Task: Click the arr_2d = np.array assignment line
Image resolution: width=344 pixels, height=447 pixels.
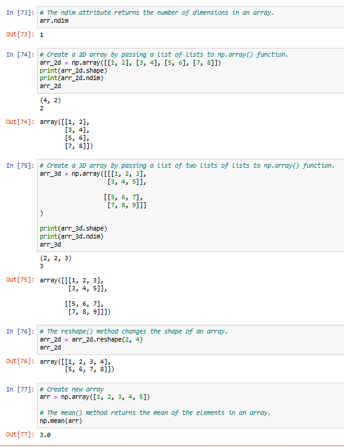Action: [130, 62]
